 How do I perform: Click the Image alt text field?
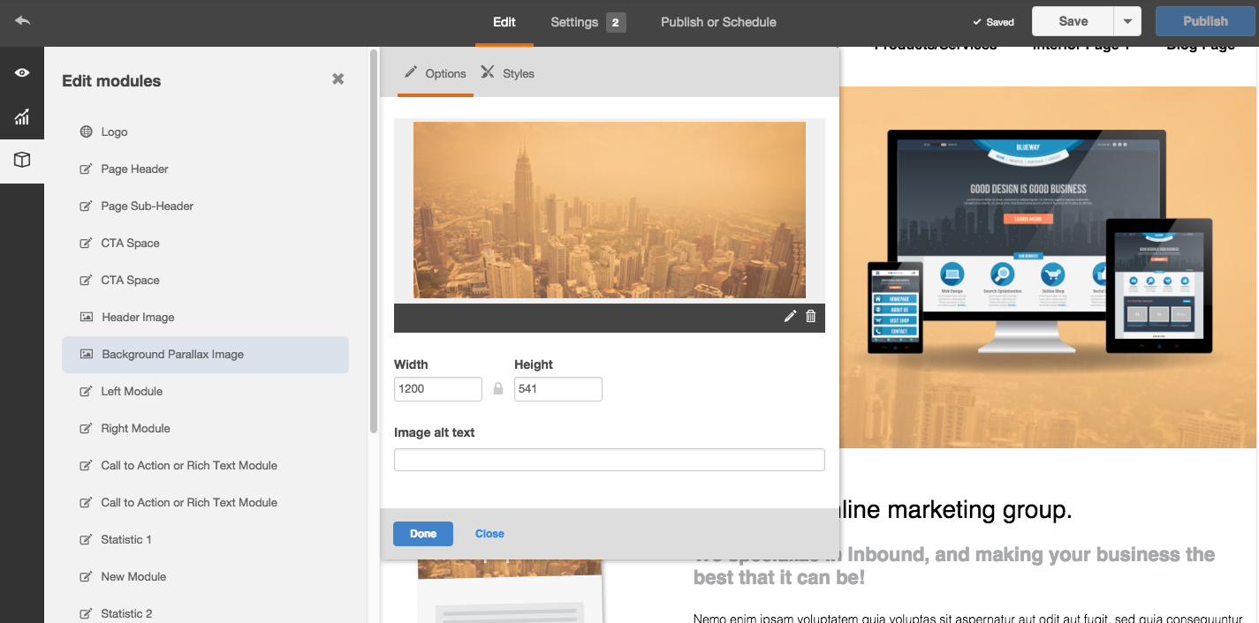609,460
